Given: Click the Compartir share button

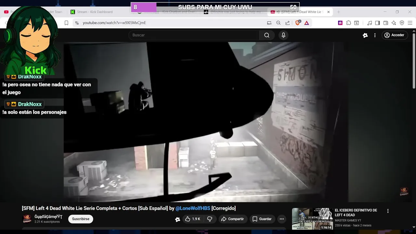Looking at the screenshot, I should click(x=233, y=219).
